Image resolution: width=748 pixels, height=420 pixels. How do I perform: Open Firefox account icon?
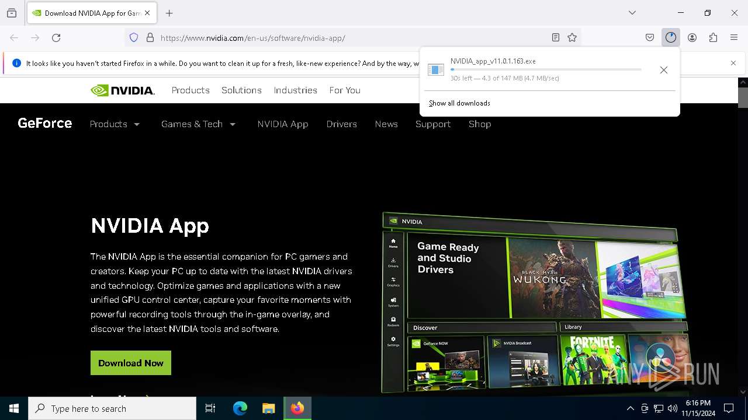click(692, 37)
